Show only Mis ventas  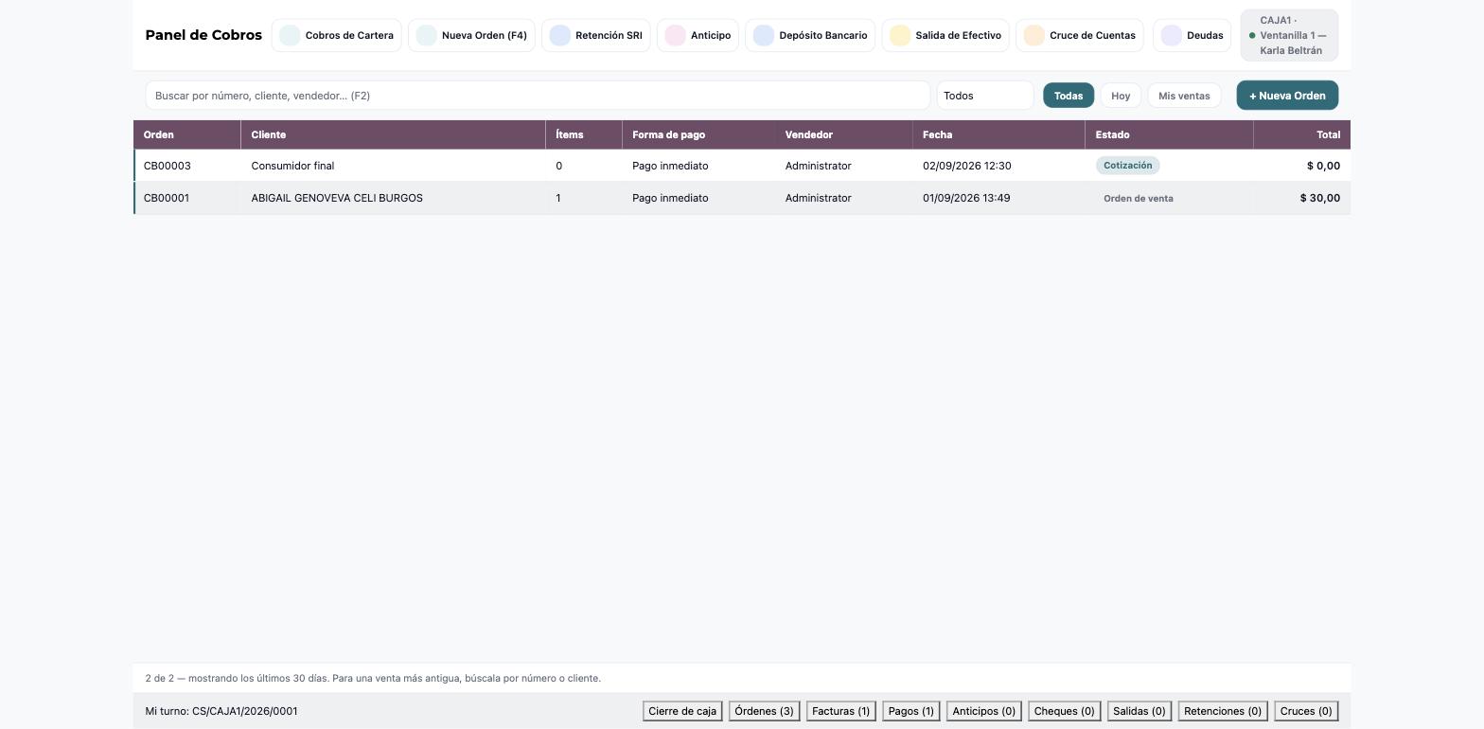pos(1184,96)
